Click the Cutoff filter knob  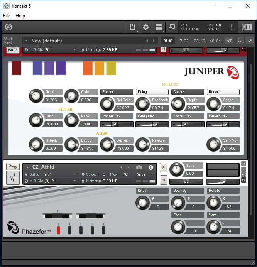(36, 120)
